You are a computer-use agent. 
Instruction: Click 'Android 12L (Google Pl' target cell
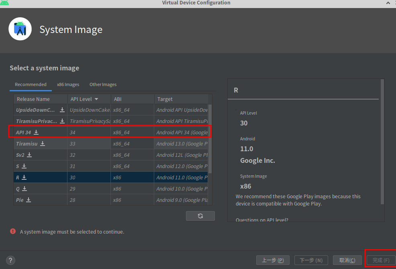click(x=181, y=155)
